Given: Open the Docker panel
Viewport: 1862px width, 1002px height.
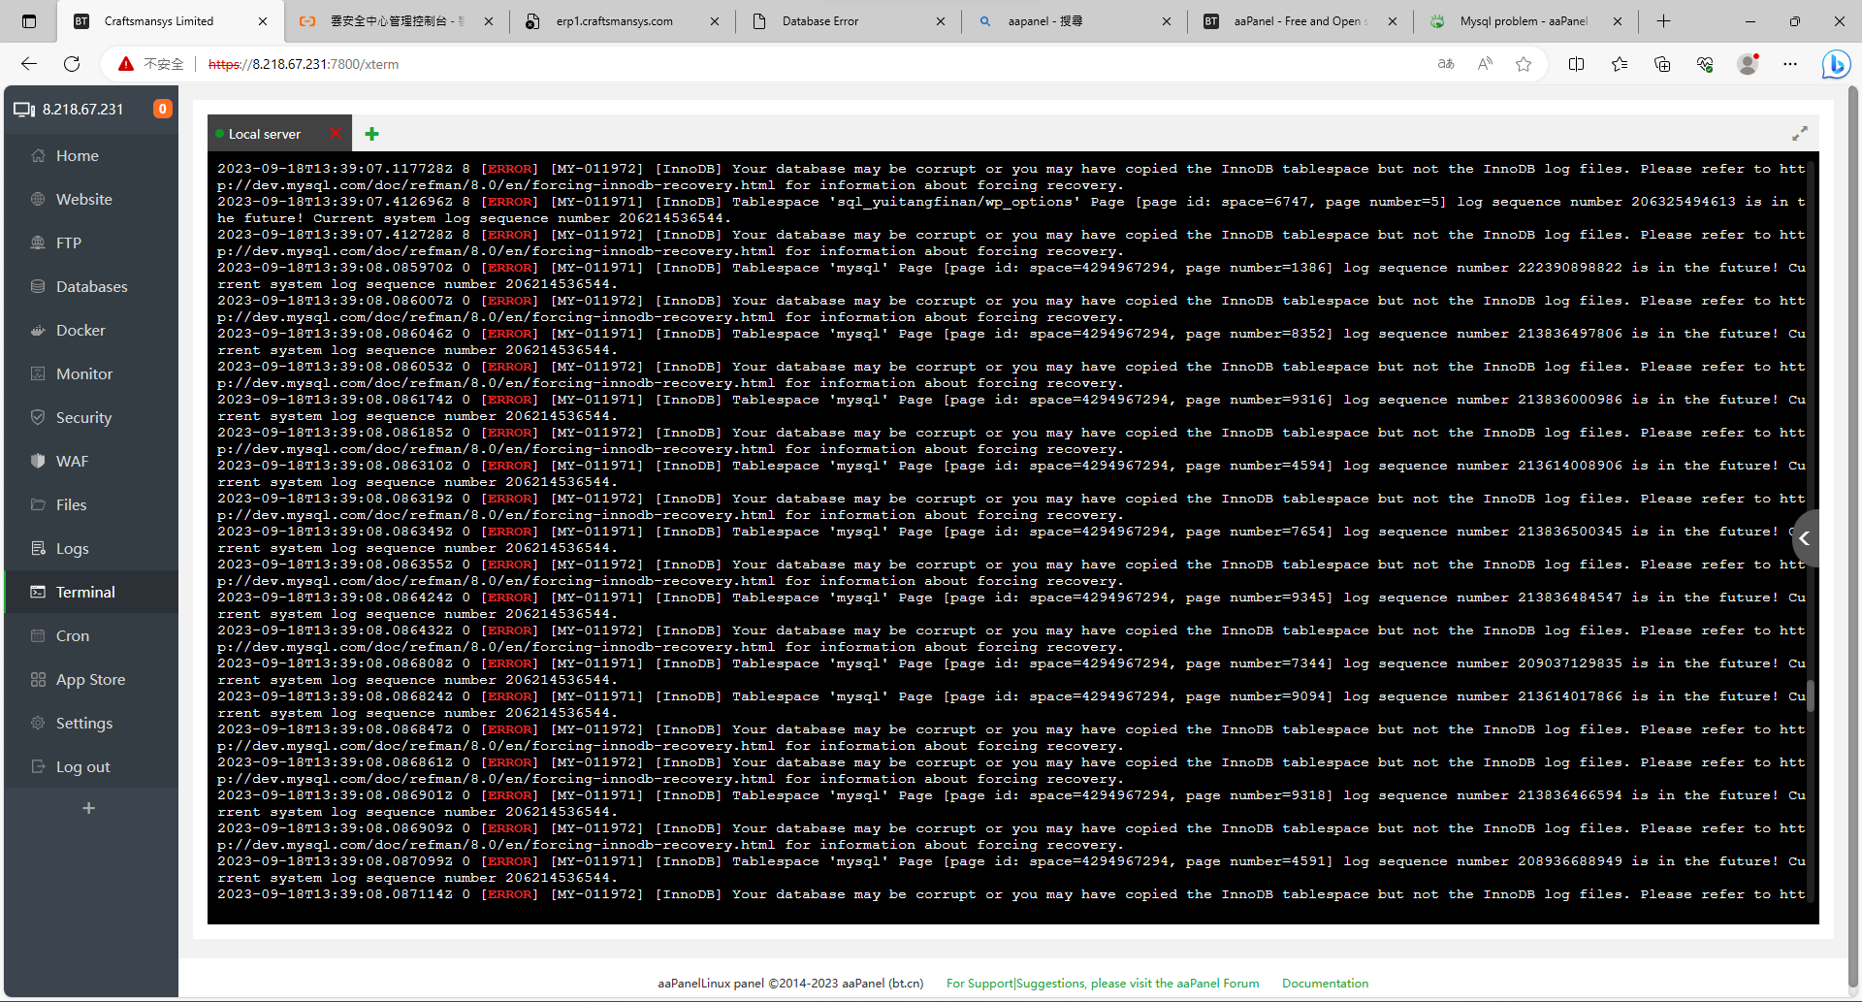Looking at the screenshot, I should tap(80, 330).
